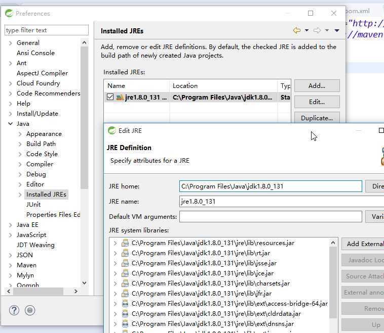Image resolution: width=384 pixels, height=333 pixels.
Task: Toggle the jre1.8.0_131 checkbox
Action: 110,97
